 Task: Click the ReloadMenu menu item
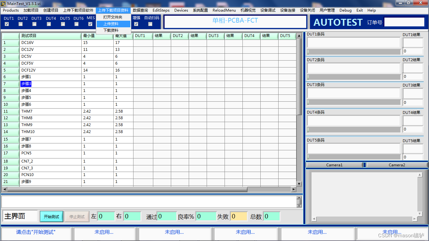[x=224, y=10]
